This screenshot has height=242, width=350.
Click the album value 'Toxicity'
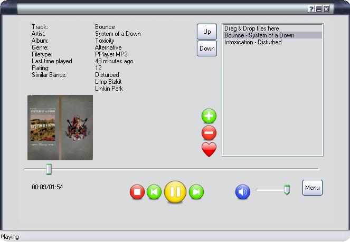click(105, 41)
